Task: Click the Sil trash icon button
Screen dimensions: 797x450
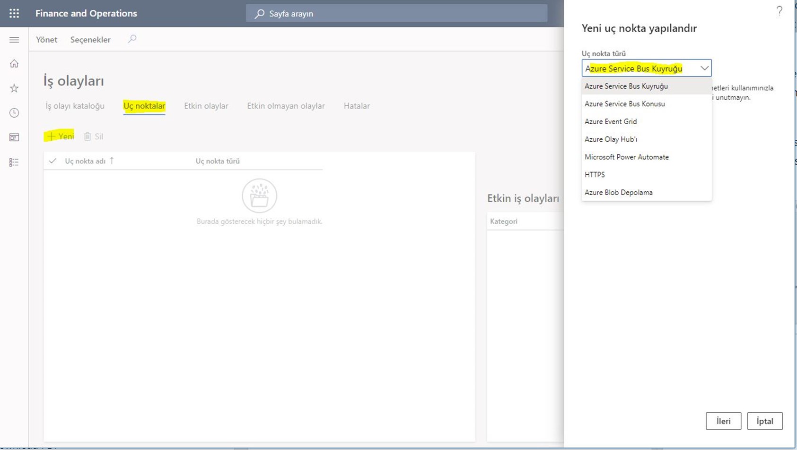Action: point(94,136)
